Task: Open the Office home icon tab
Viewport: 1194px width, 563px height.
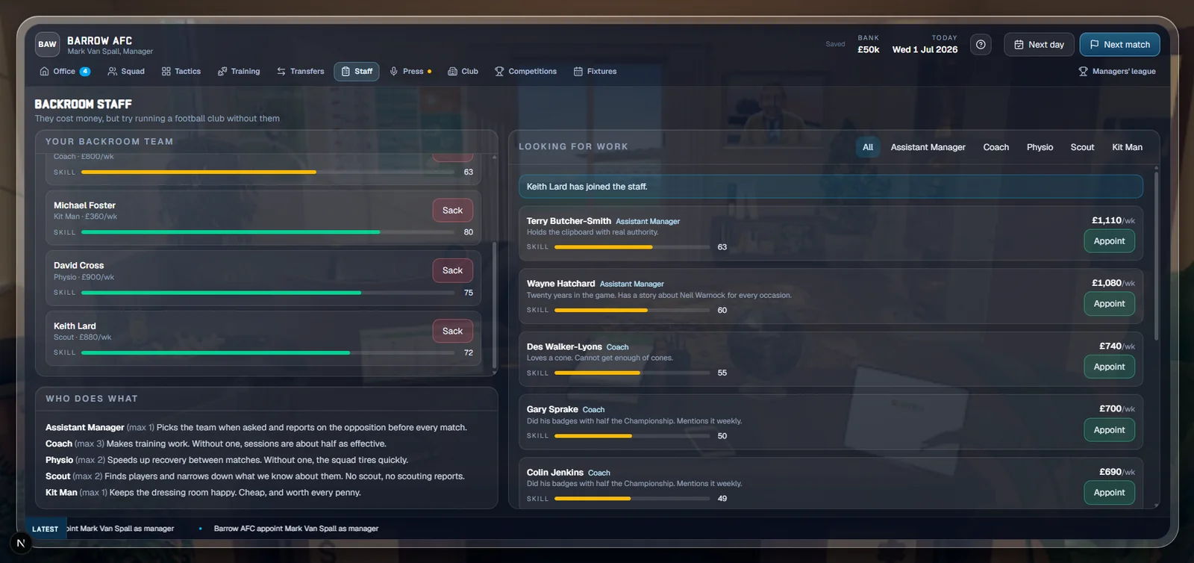Action: [65, 72]
